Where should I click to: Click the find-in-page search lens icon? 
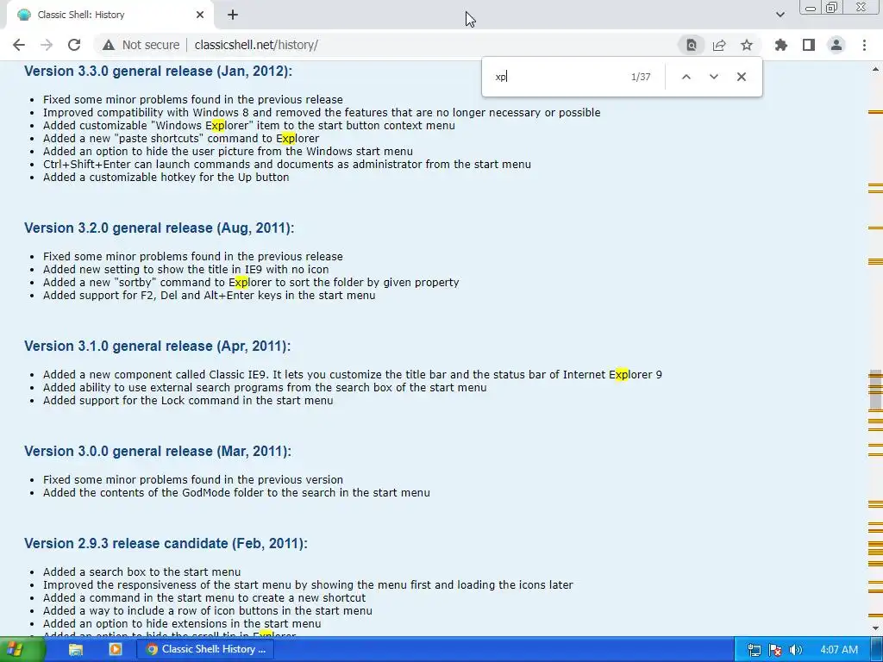pyautogui.click(x=691, y=45)
